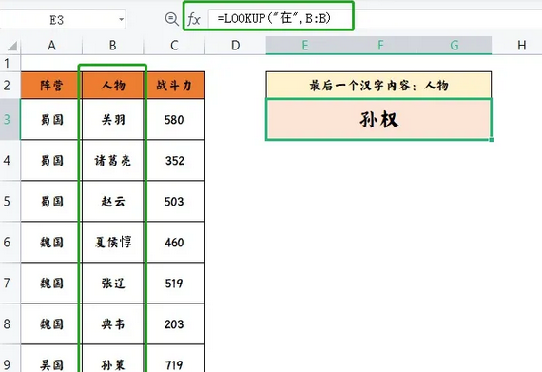Select column E header
The height and width of the screenshot is (372, 542).
pyautogui.click(x=304, y=46)
